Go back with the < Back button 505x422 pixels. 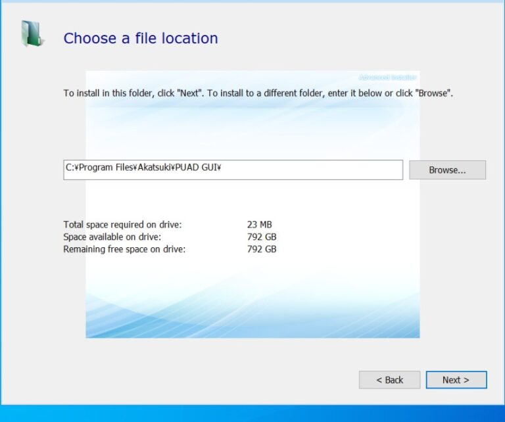[x=389, y=380]
